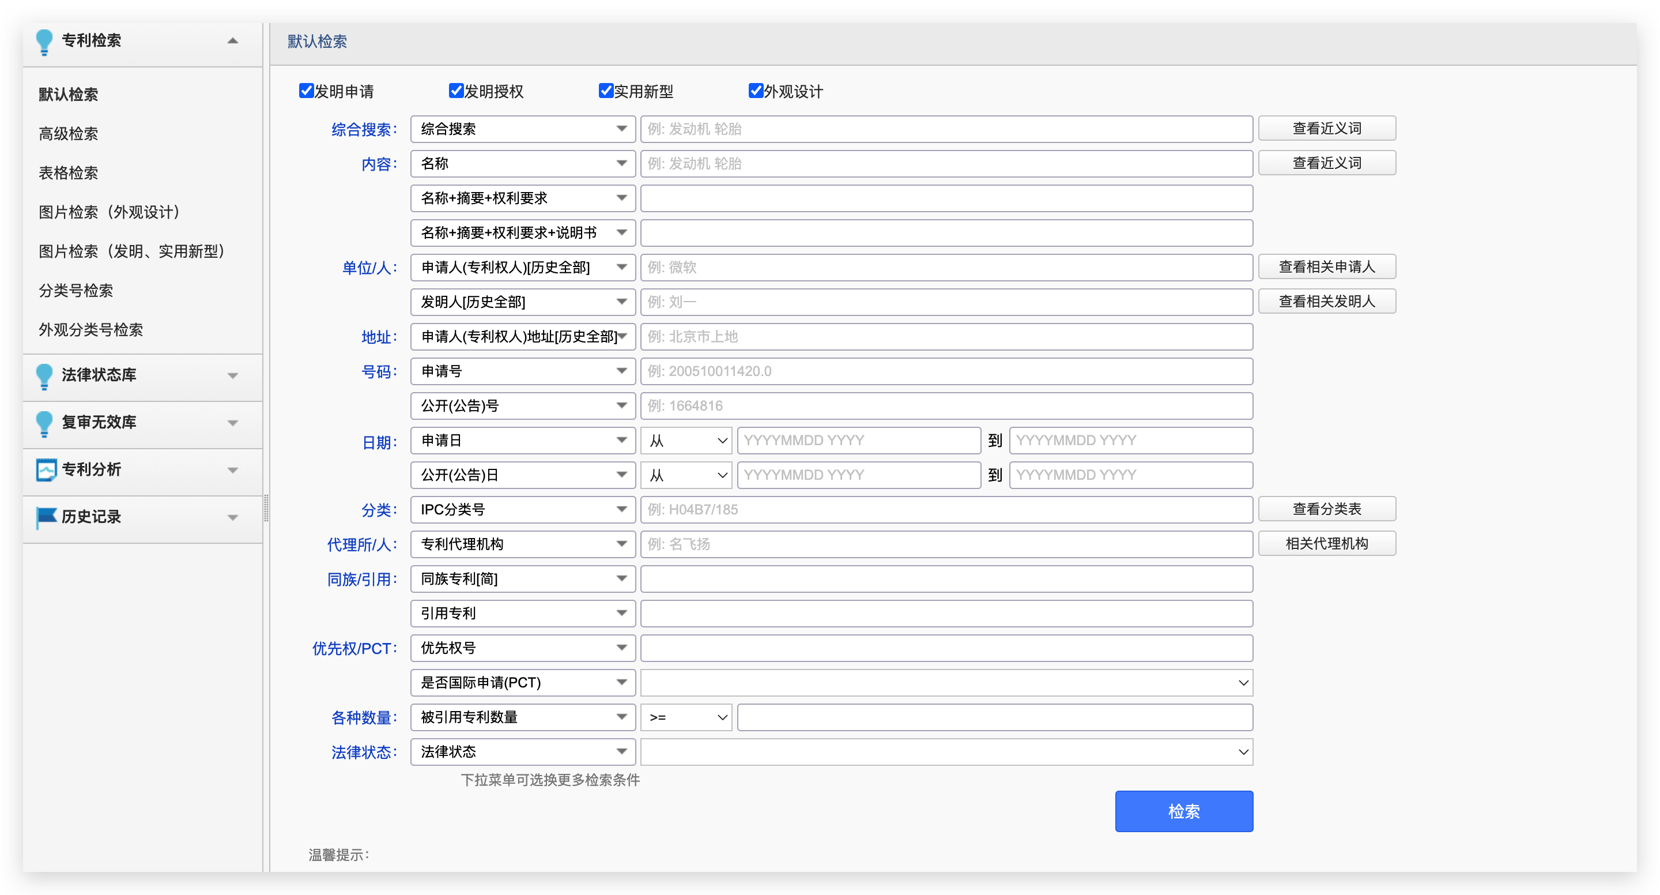The image size is (1660, 895).
Task: Click the 专利检索 lightbulb icon
Action: coord(44,42)
